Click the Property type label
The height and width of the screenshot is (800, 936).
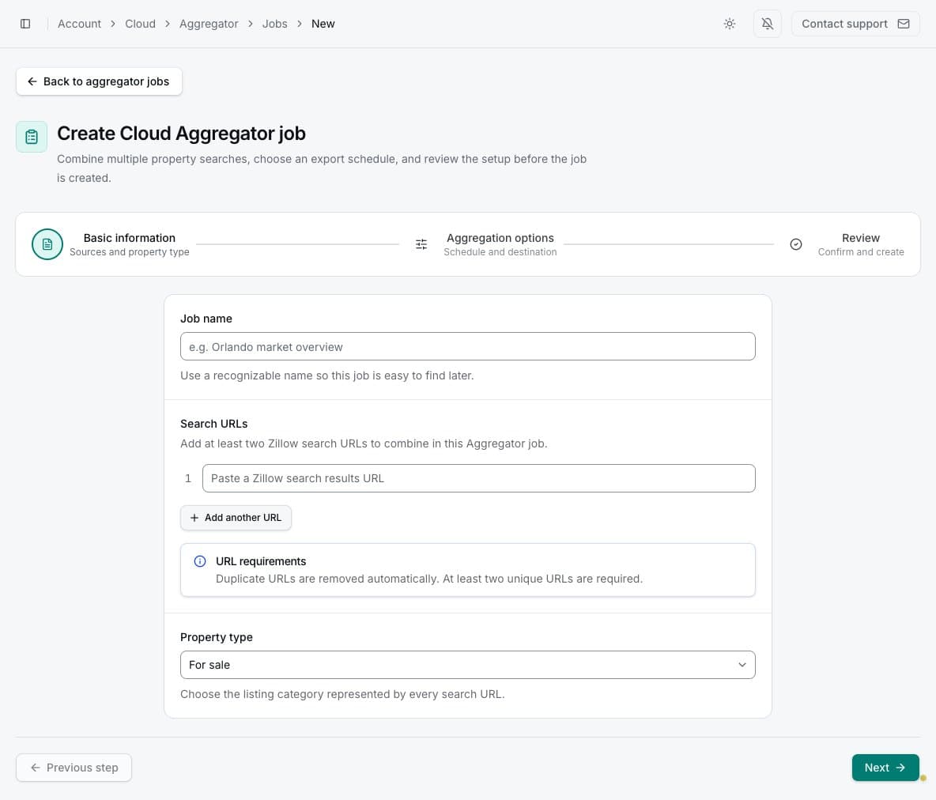pyautogui.click(x=216, y=637)
